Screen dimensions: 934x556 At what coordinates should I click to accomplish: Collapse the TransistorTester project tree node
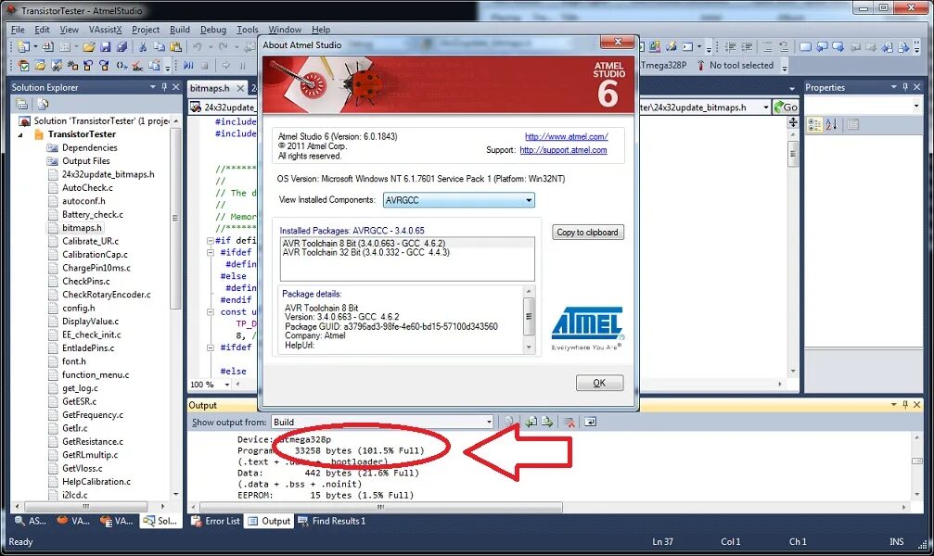click(x=20, y=134)
